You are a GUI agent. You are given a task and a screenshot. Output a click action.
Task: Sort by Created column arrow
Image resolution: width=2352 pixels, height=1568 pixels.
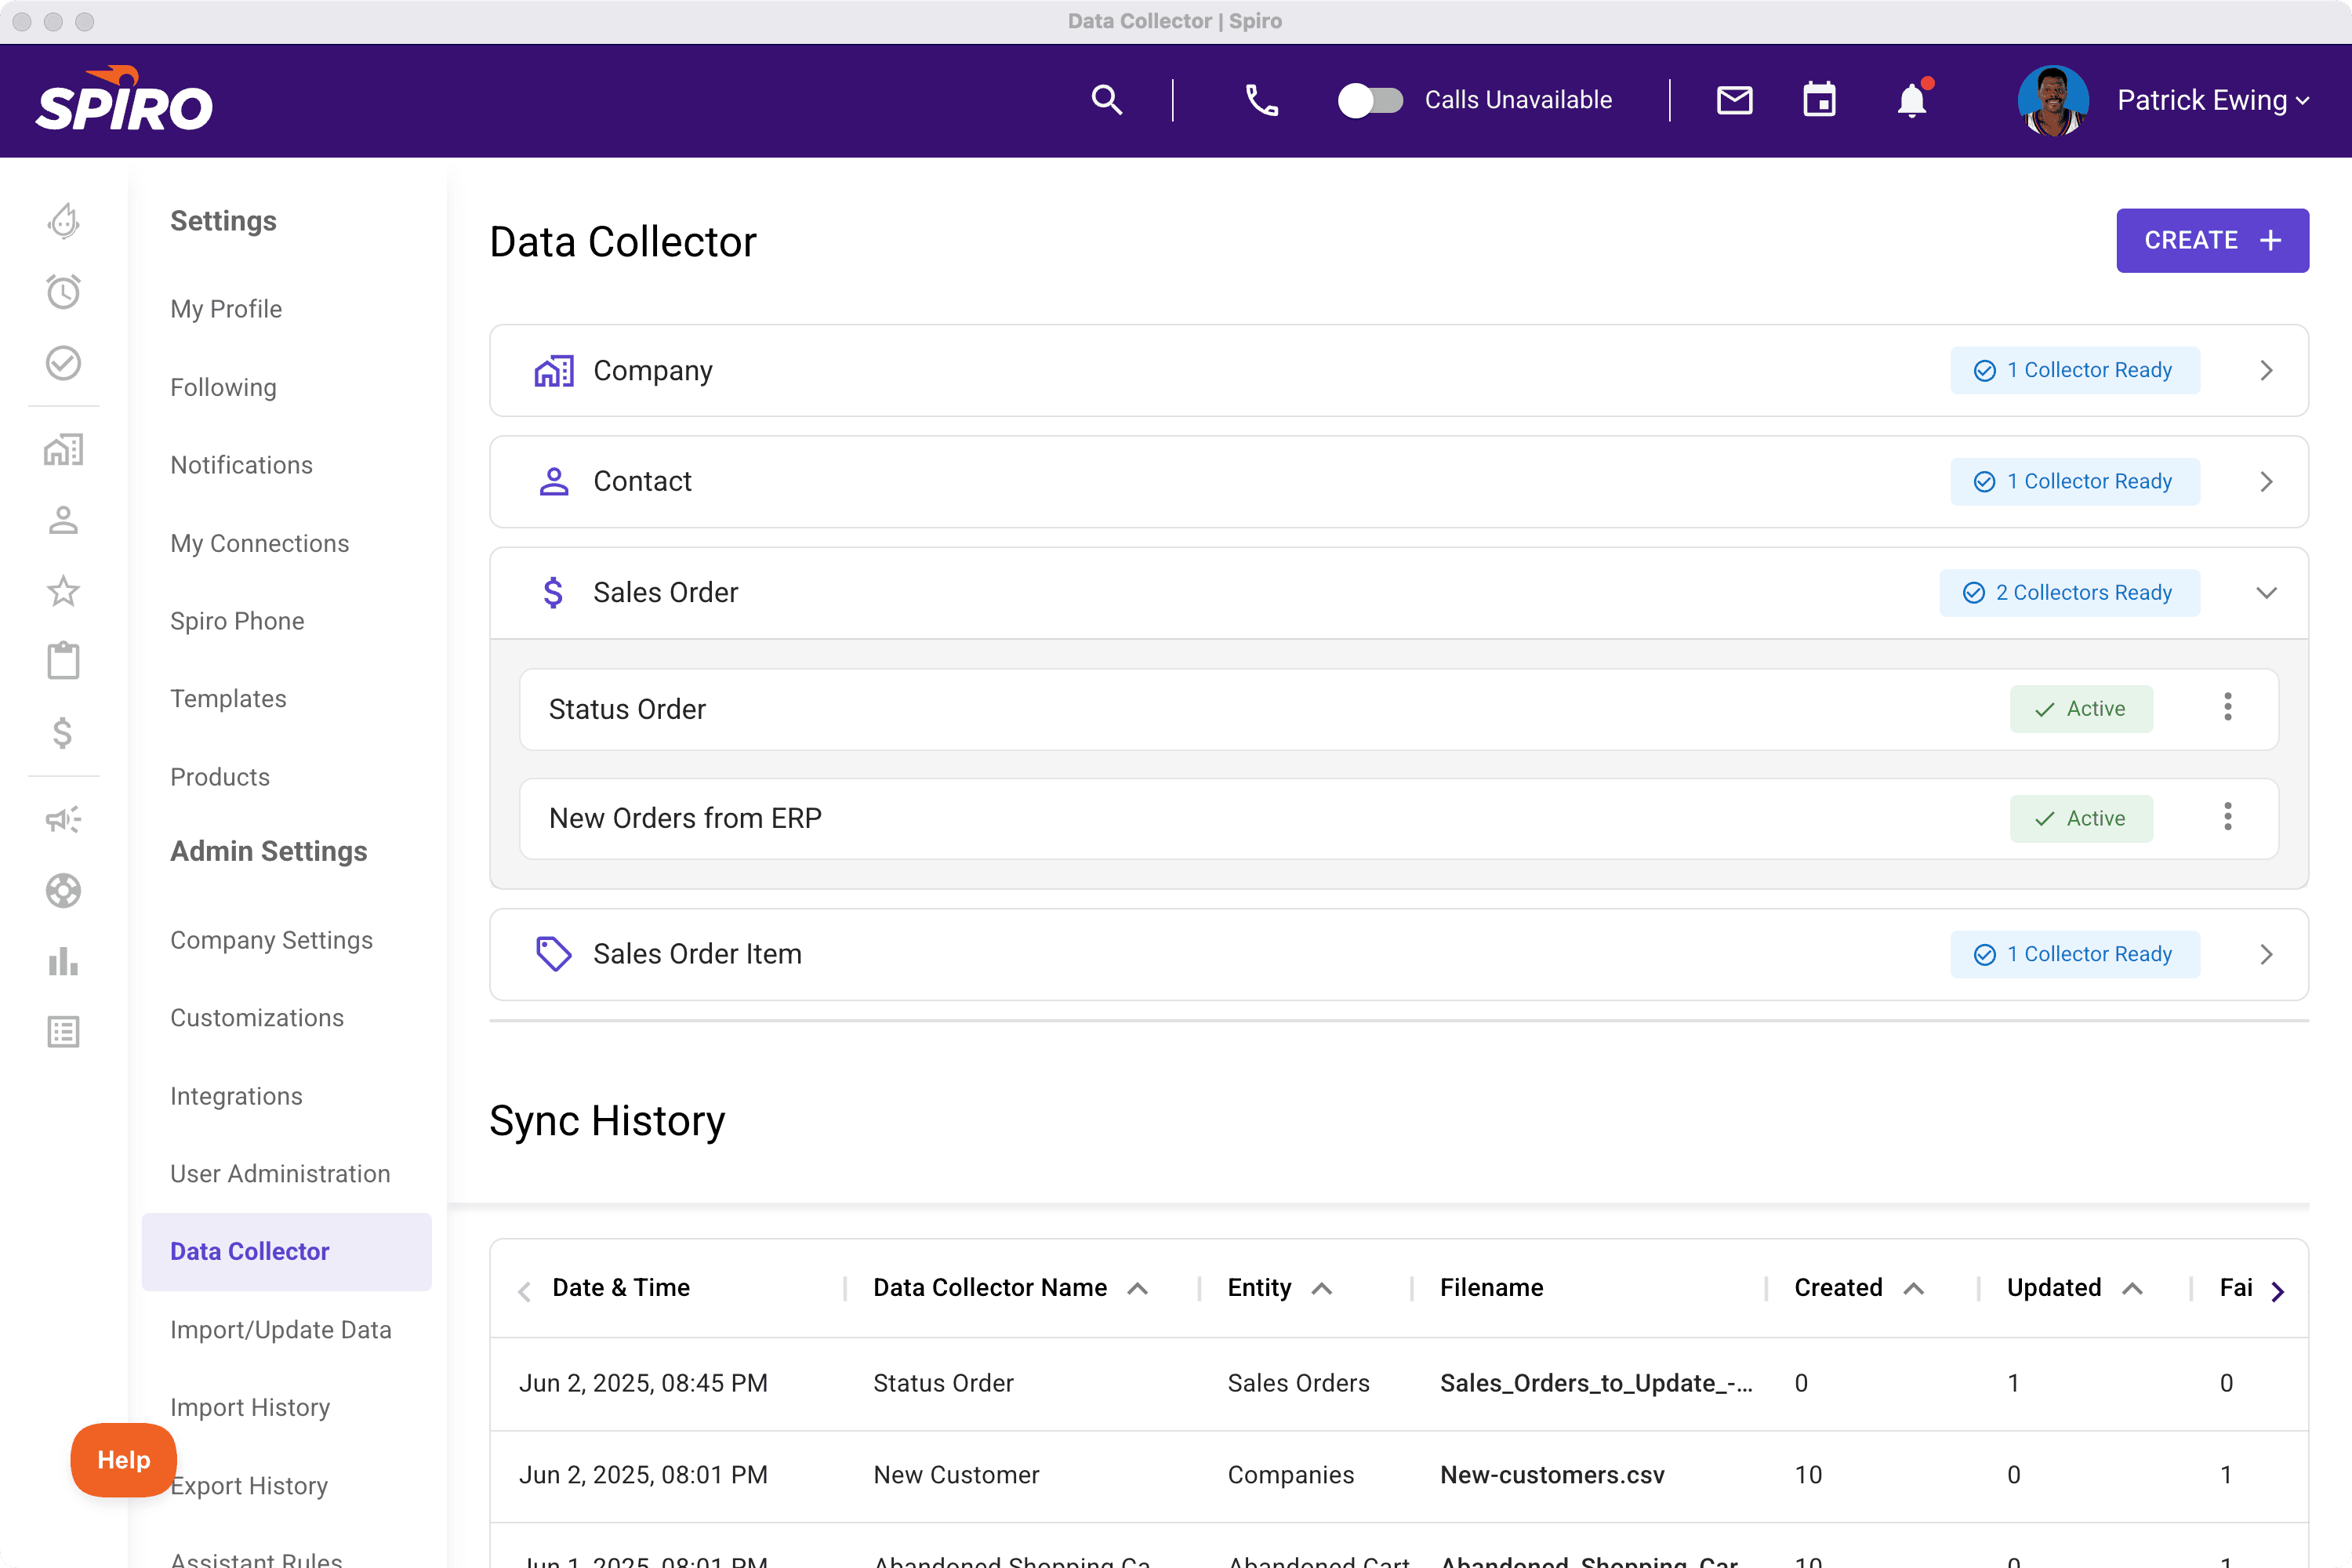(x=1914, y=1289)
